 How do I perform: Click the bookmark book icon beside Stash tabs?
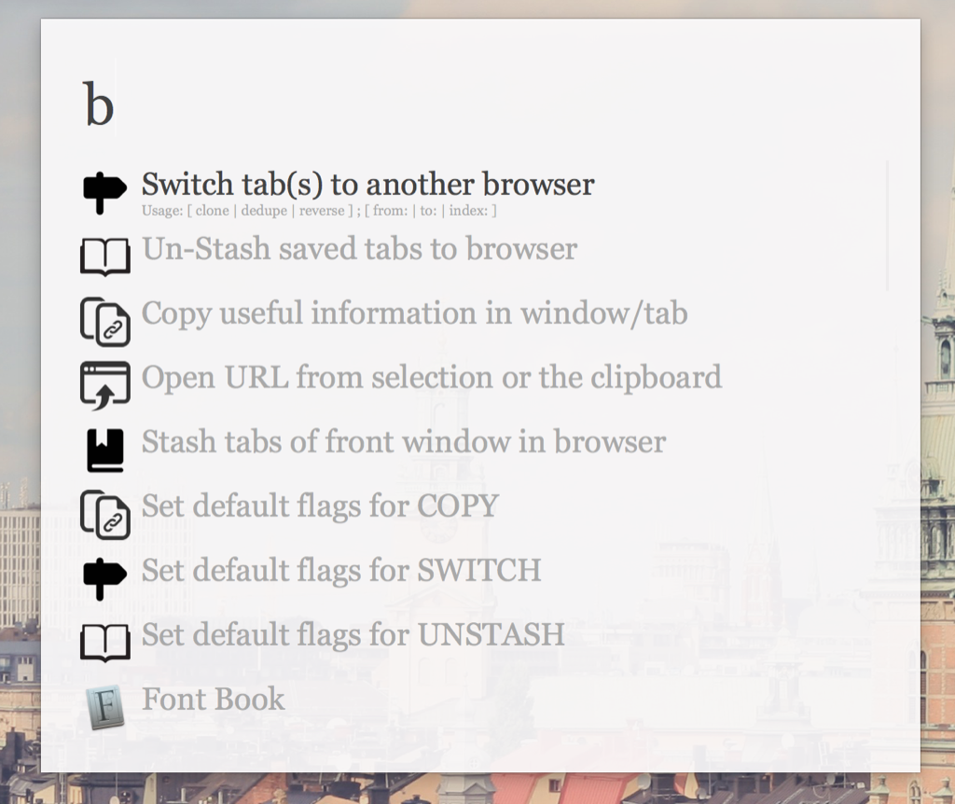[104, 450]
